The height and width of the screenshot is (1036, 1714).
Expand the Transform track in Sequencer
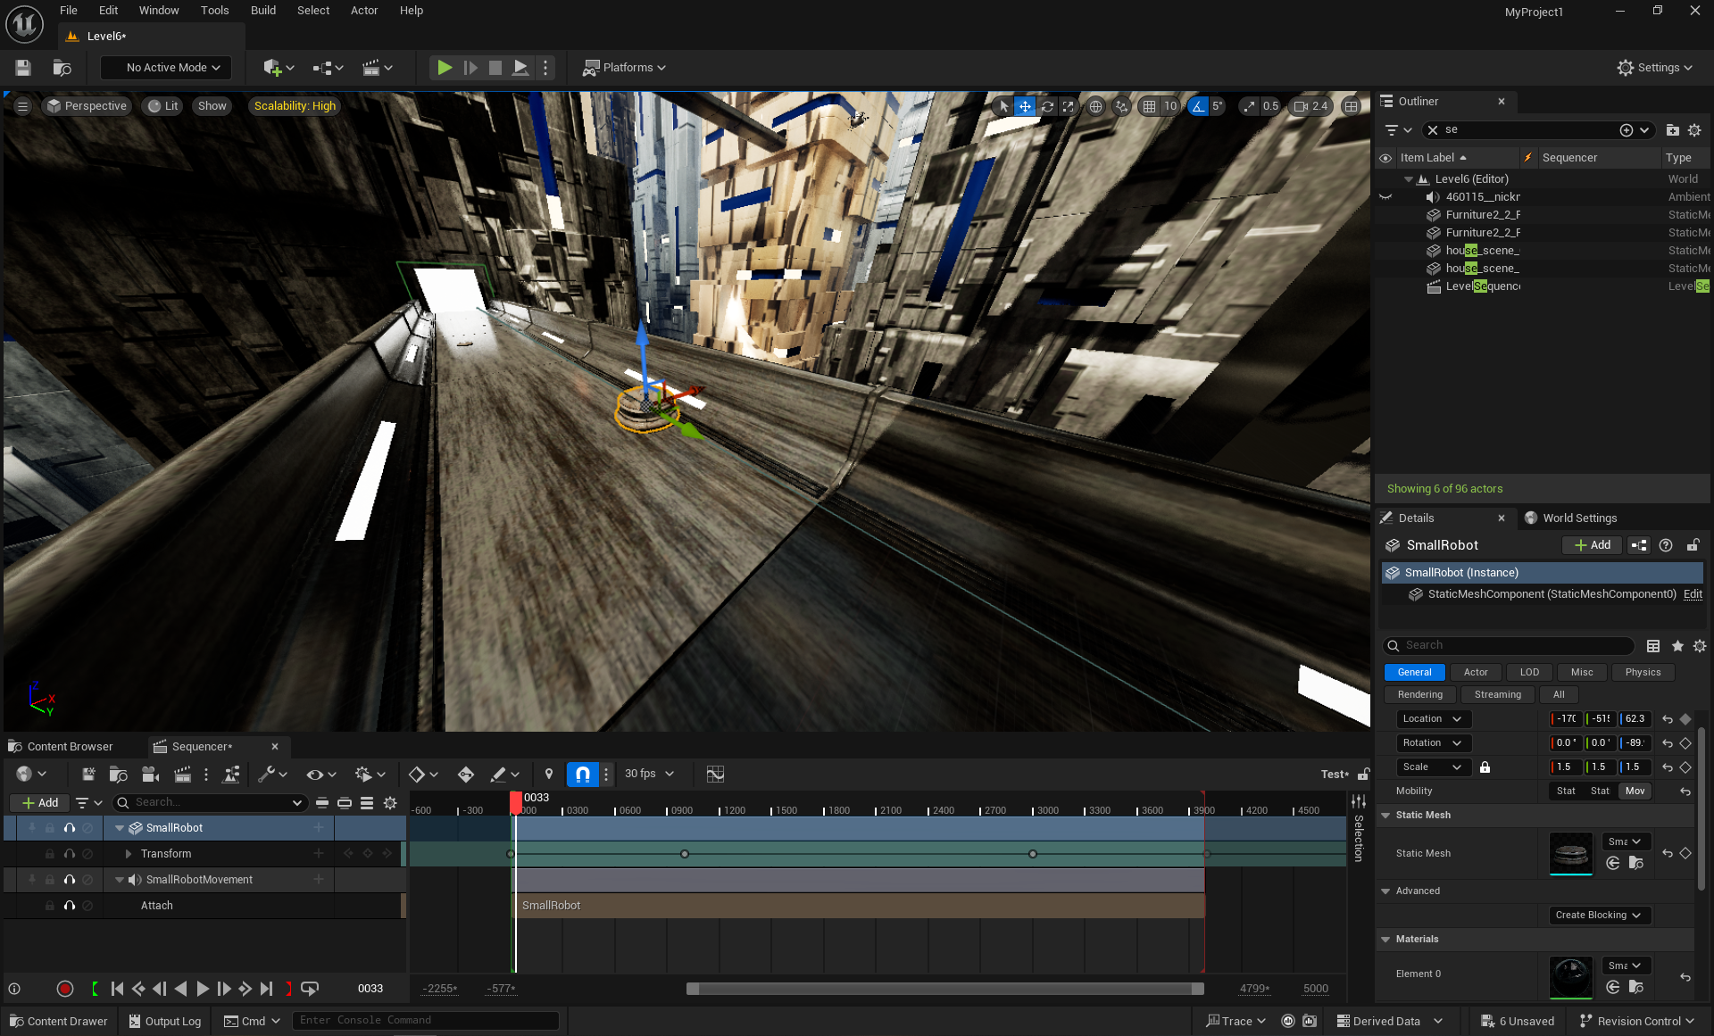point(129,854)
